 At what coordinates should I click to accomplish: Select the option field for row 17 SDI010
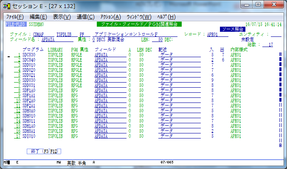click(17, 136)
